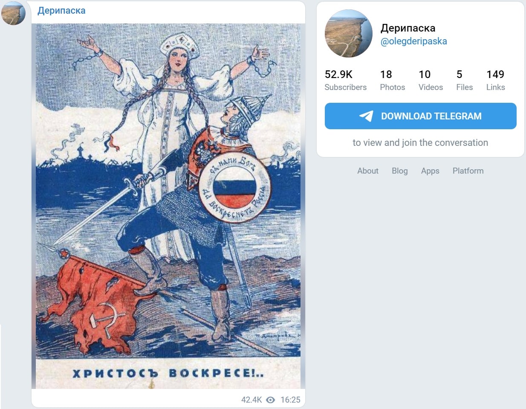Select the 5 Files counter
526x409 pixels.
point(464,81)
